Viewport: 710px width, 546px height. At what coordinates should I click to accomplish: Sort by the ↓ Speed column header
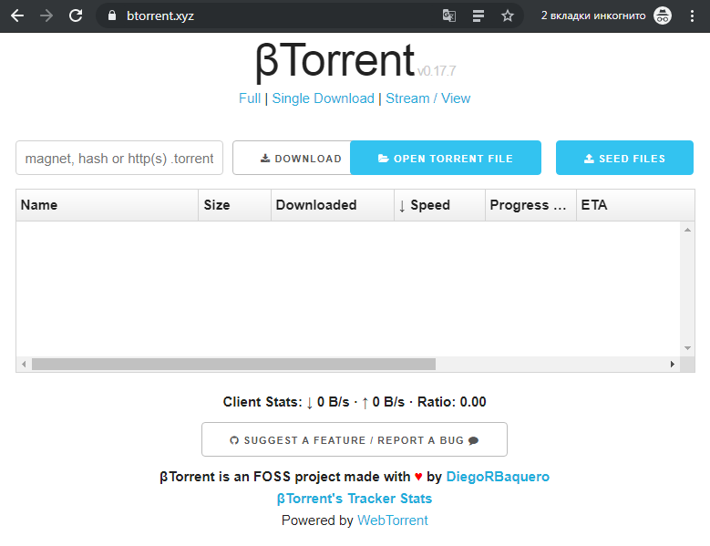click(439, 205)
